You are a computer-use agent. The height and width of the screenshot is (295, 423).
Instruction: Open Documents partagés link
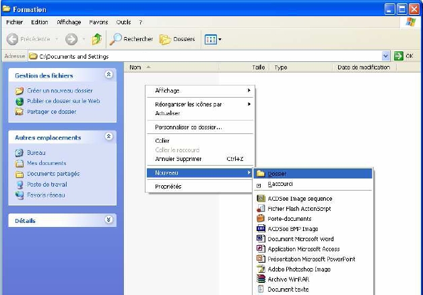click(53, 174)
